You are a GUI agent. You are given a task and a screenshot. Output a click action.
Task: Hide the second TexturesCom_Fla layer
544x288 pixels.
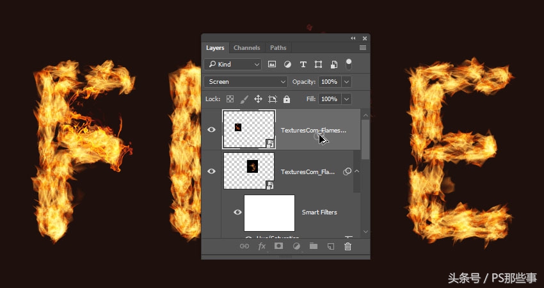point(211,171)
